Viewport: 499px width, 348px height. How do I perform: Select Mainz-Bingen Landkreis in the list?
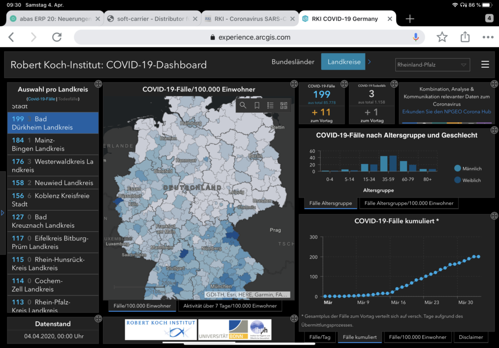tap(53, 144)
